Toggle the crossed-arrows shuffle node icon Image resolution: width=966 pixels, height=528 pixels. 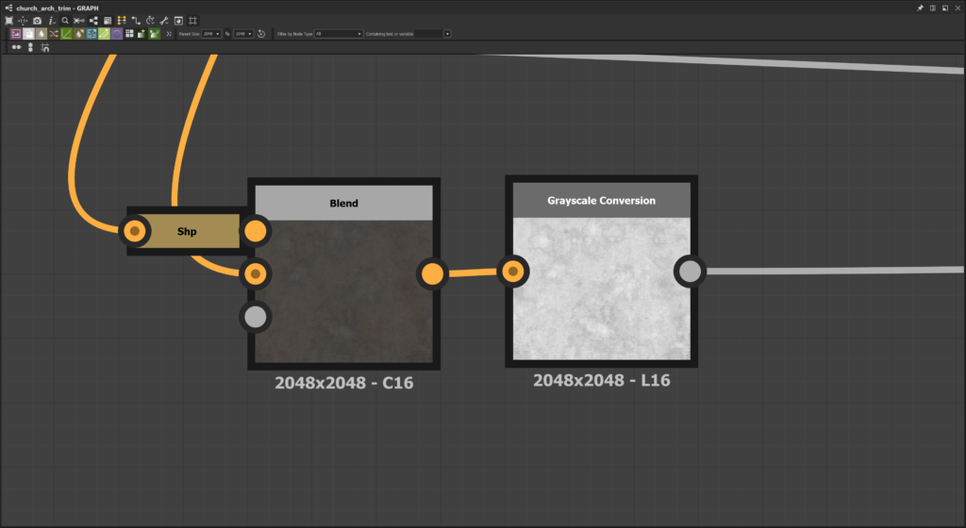pos(54,34)
